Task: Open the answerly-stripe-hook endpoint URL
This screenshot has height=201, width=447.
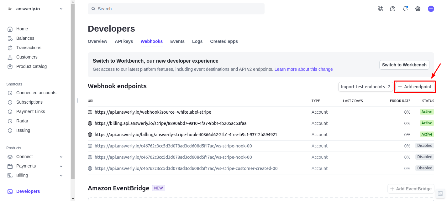Action: click(x=186, y=135)
